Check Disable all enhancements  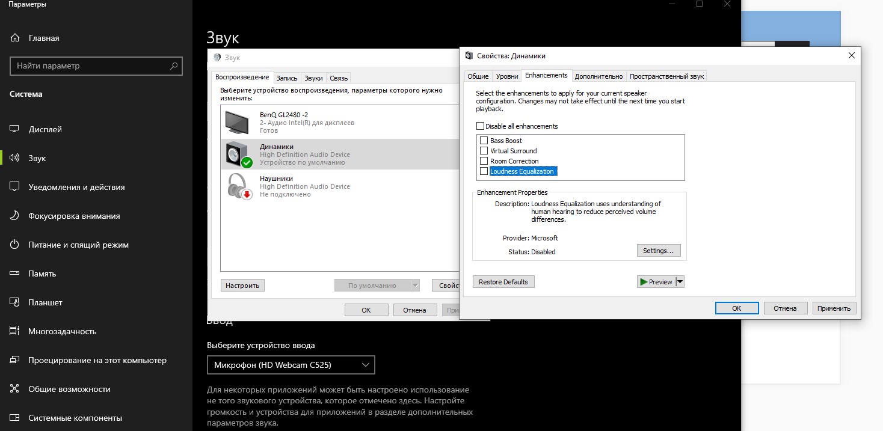[480, 126]
